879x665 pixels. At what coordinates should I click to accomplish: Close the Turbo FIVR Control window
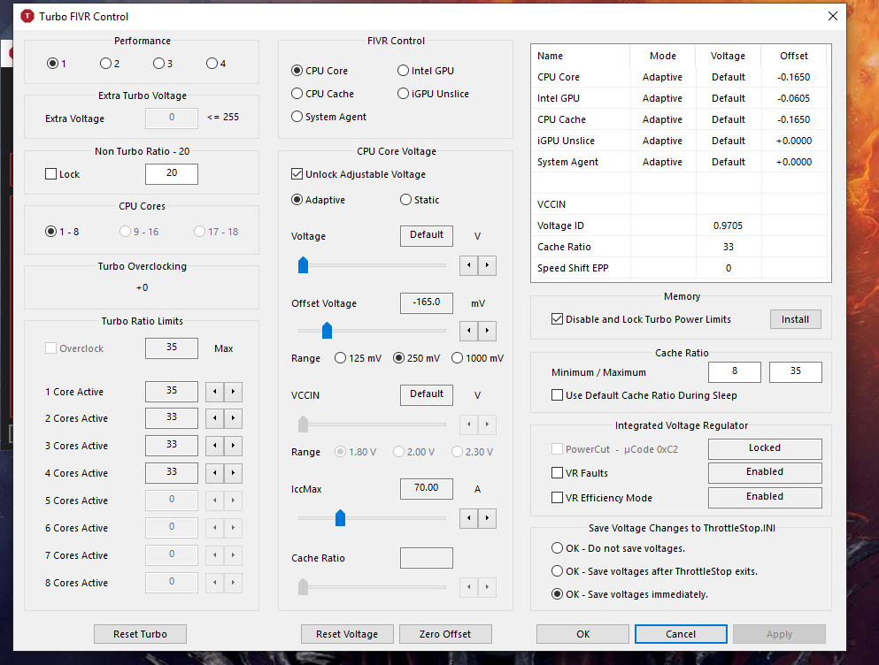[833, 16]
